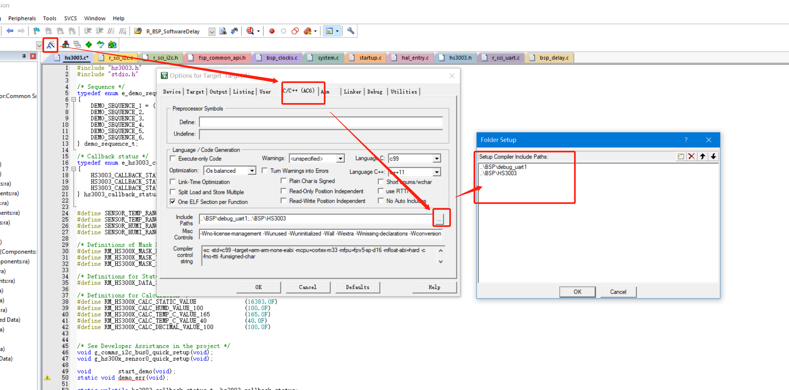Toggle No Auto Includes checkbox
This screenshot has height=390, width=789.
coord(381,201)
